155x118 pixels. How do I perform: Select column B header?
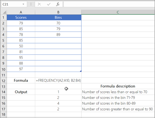click(x=58, y=12)
